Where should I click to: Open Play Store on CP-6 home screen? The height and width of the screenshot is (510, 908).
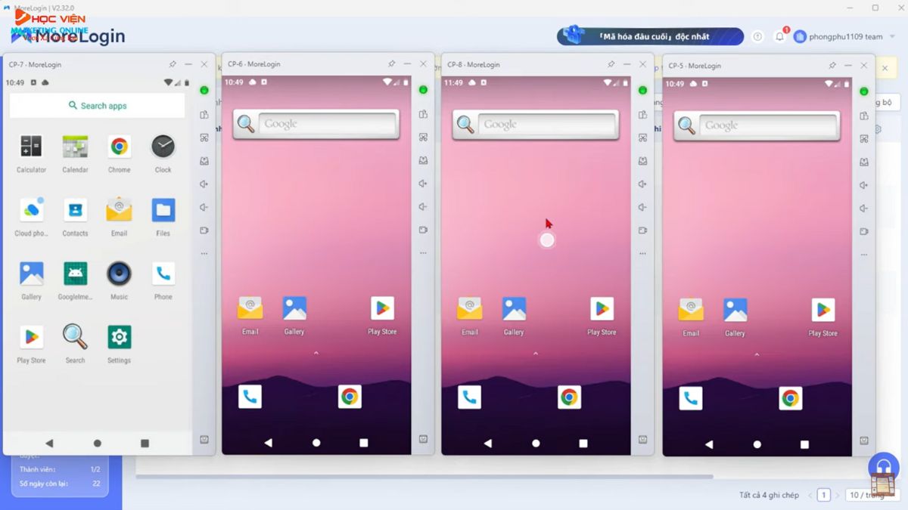382,308
